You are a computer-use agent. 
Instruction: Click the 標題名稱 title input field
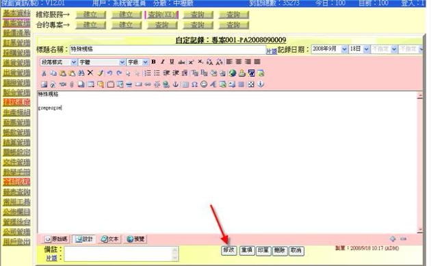tap(168, 49)
